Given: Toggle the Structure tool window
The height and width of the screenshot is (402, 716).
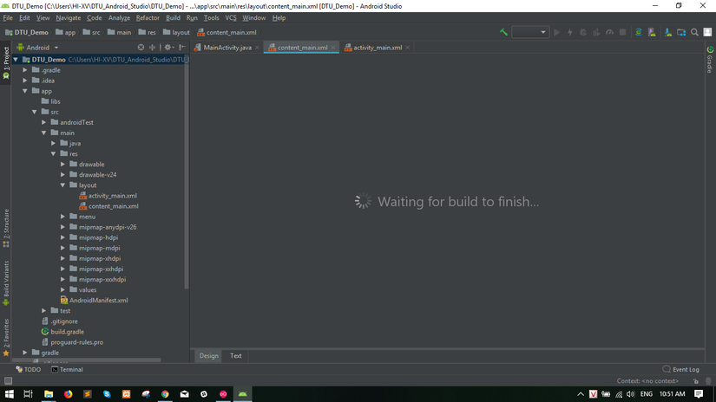Looking at the screenshot, I should 6,228.
